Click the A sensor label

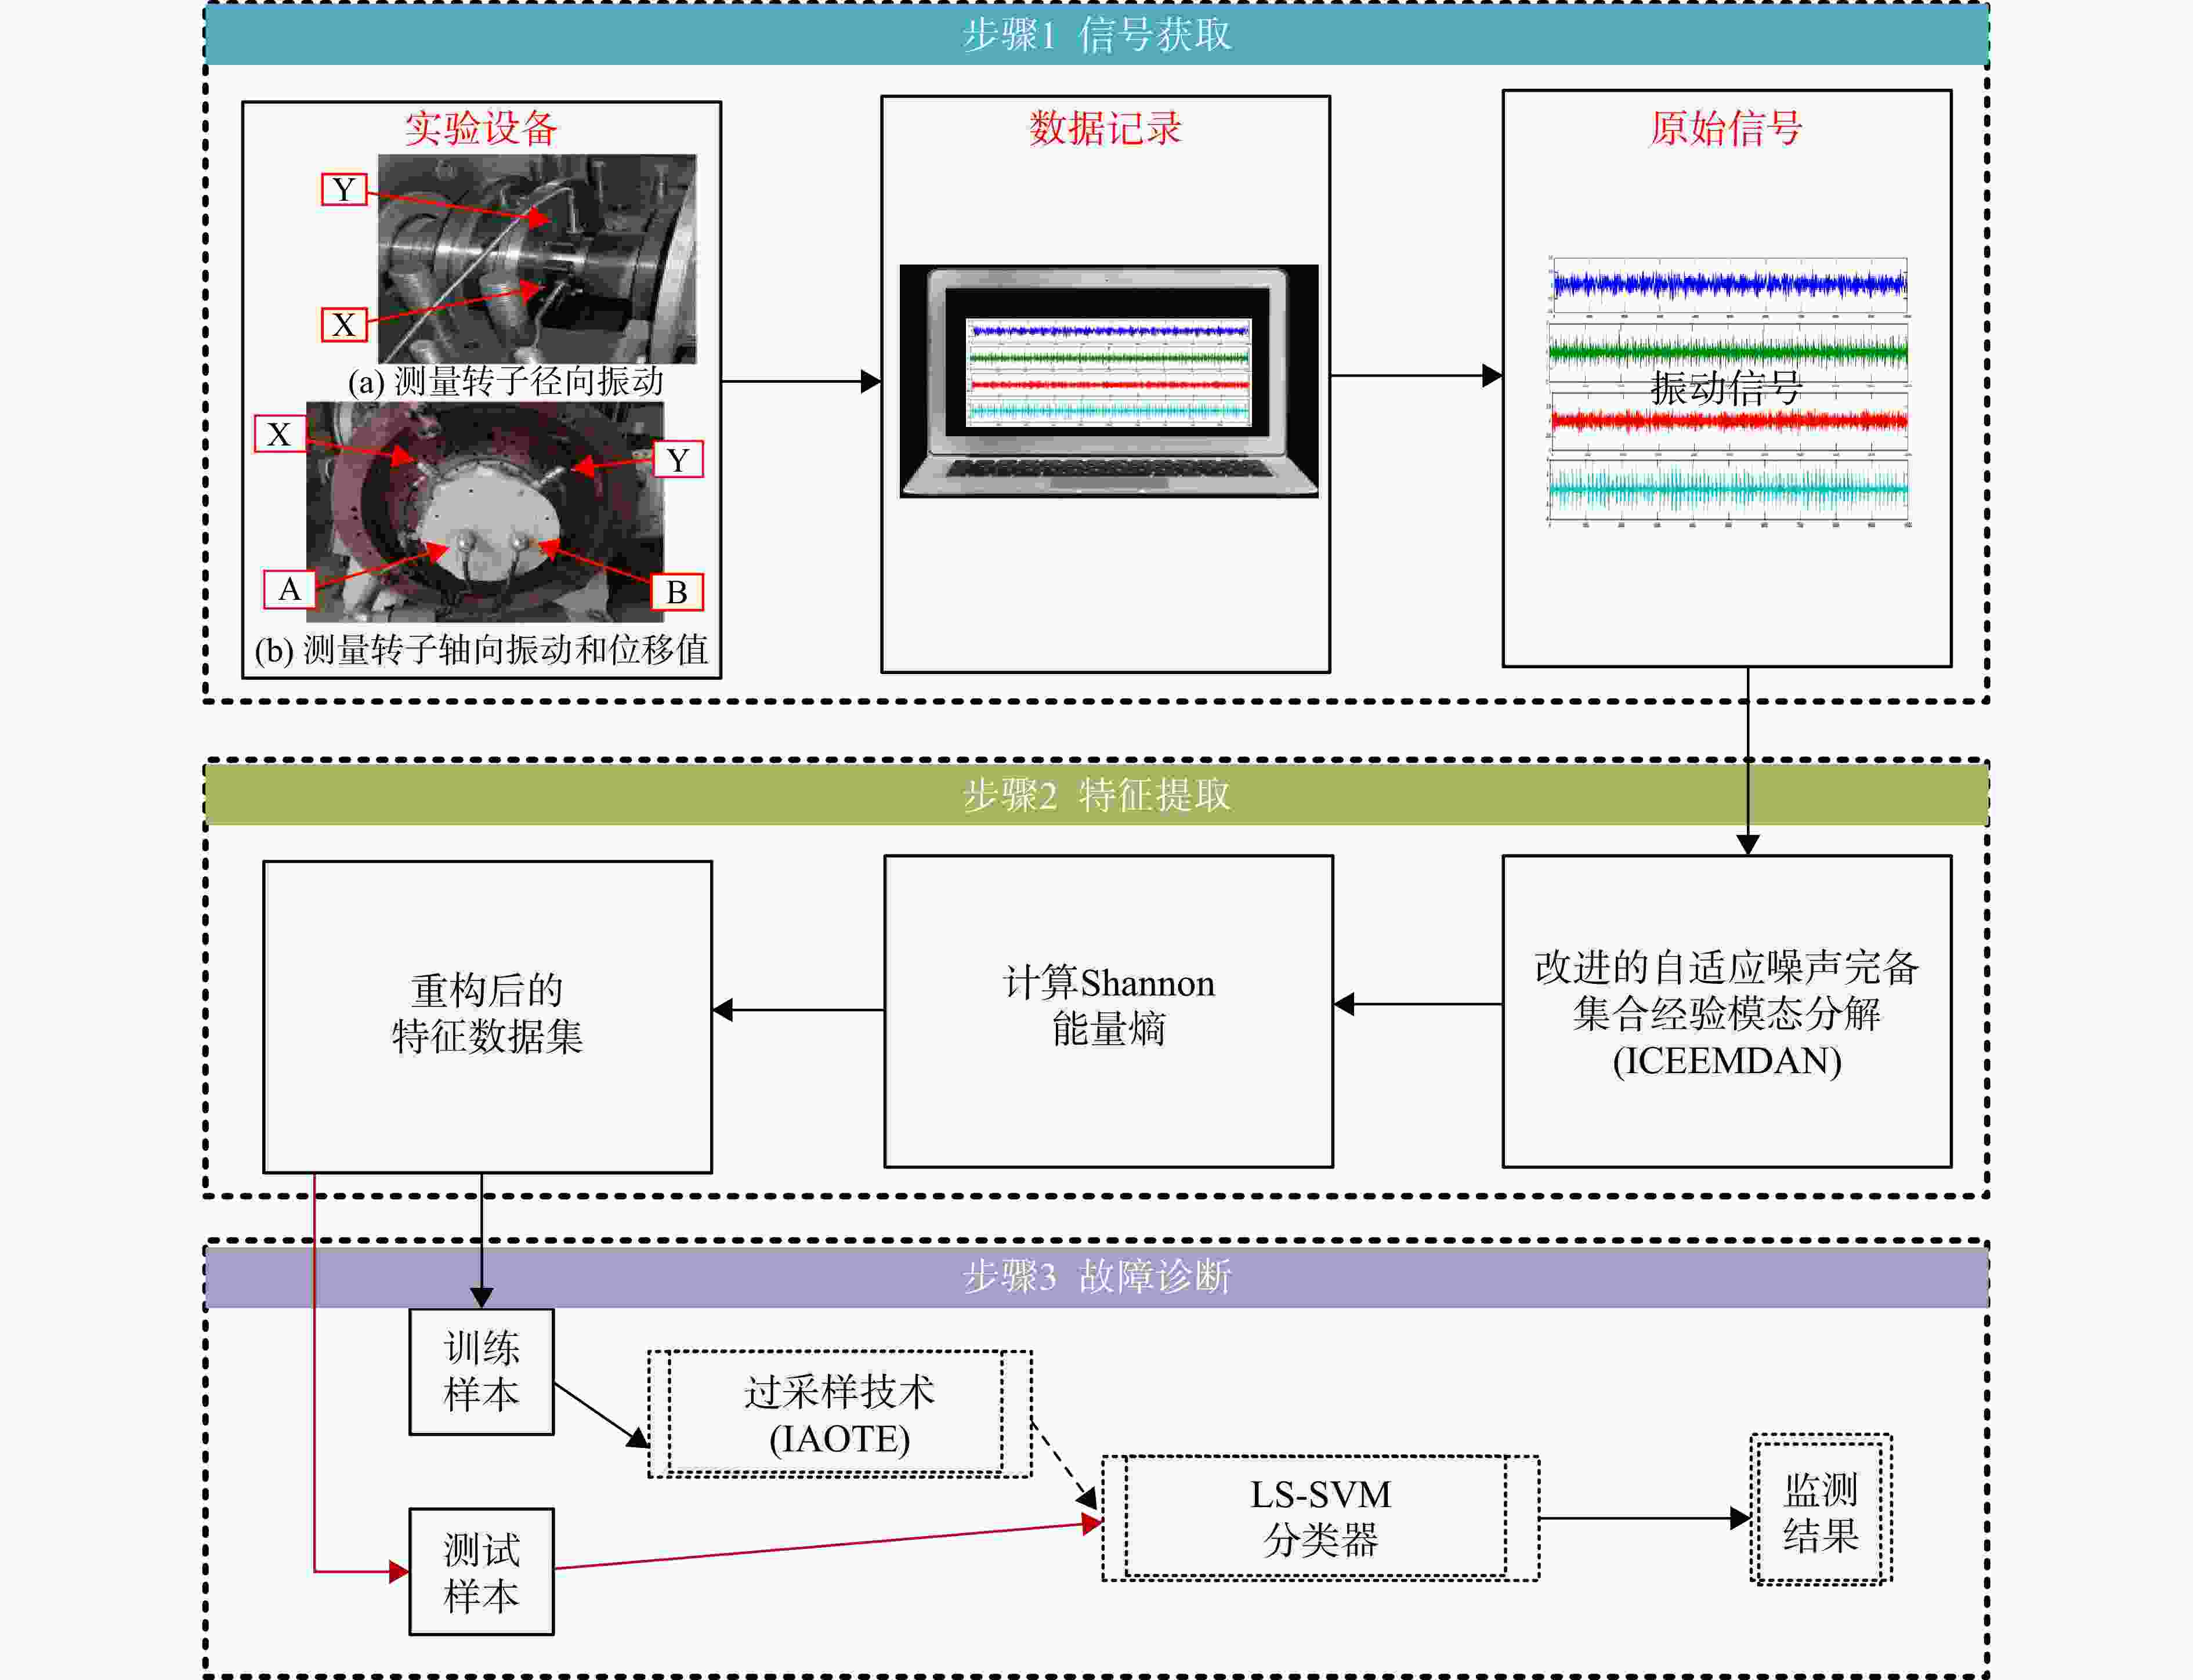tap(290, 589)
